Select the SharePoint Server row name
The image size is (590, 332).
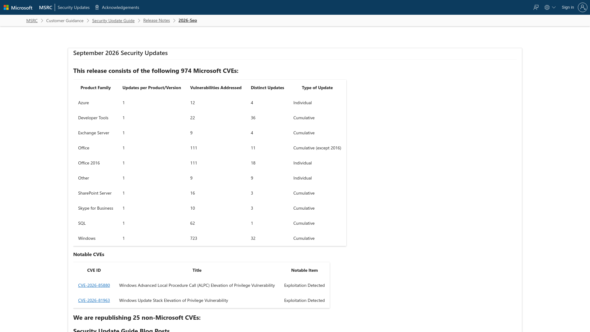pyautogui.click(x=95, y=193)
